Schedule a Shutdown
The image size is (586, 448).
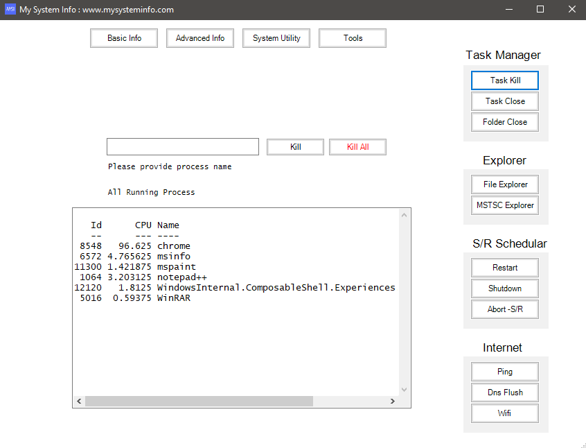[x=505, y=288]
